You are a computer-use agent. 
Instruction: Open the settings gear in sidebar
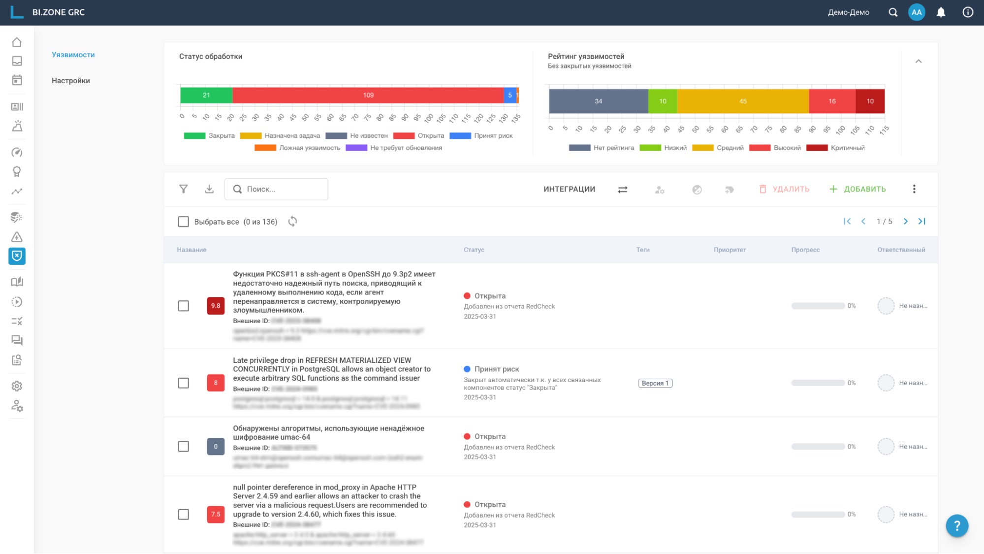(17, 386)
